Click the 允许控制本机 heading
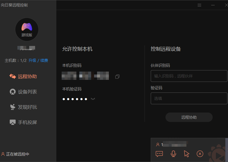This screenshot has height=162, width=228. tap(77, 49)
